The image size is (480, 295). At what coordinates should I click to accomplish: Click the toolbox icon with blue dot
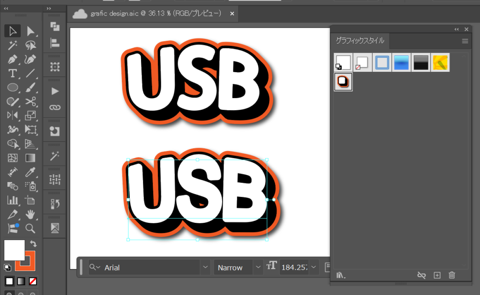pyautogui.click(x=13, y=228)
